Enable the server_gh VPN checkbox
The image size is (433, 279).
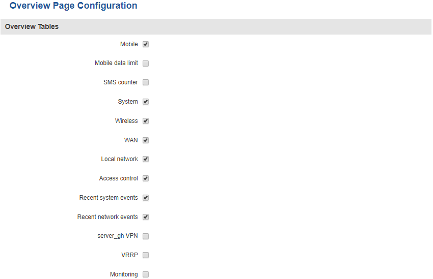pyautogui.click(x=146, y=236)
